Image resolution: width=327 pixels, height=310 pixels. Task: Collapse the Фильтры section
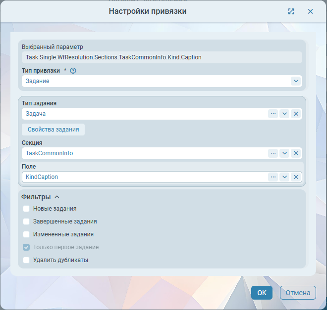click(x=56, y=197)
